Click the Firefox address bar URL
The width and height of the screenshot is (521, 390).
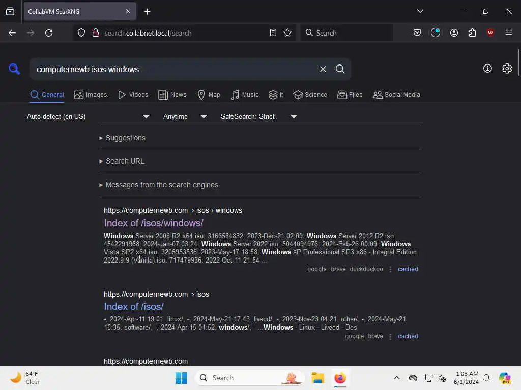pos(148,33)
